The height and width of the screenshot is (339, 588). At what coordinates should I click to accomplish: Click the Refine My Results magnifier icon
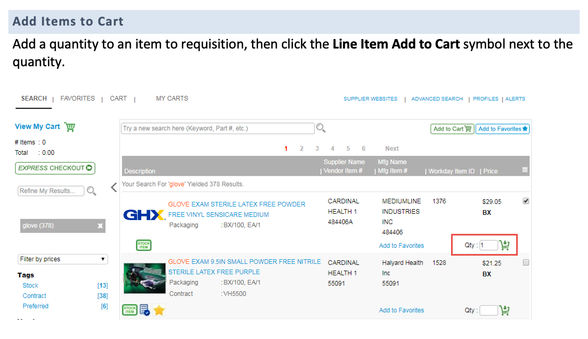(x=92, y=191)
